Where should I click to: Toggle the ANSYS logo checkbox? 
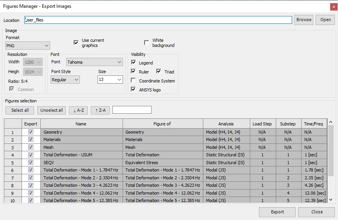133,89
